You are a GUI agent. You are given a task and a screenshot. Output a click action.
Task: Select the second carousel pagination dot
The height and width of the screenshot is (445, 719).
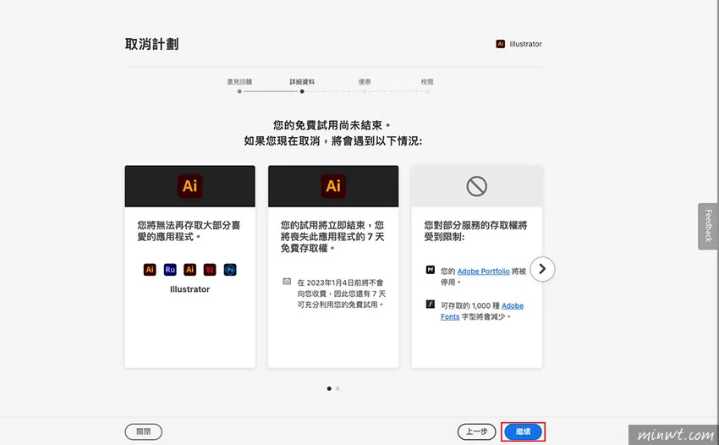338,388
